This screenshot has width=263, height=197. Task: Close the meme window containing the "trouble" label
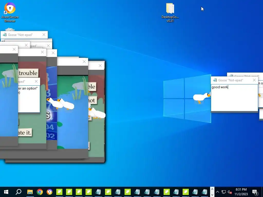tap(42, 52)
